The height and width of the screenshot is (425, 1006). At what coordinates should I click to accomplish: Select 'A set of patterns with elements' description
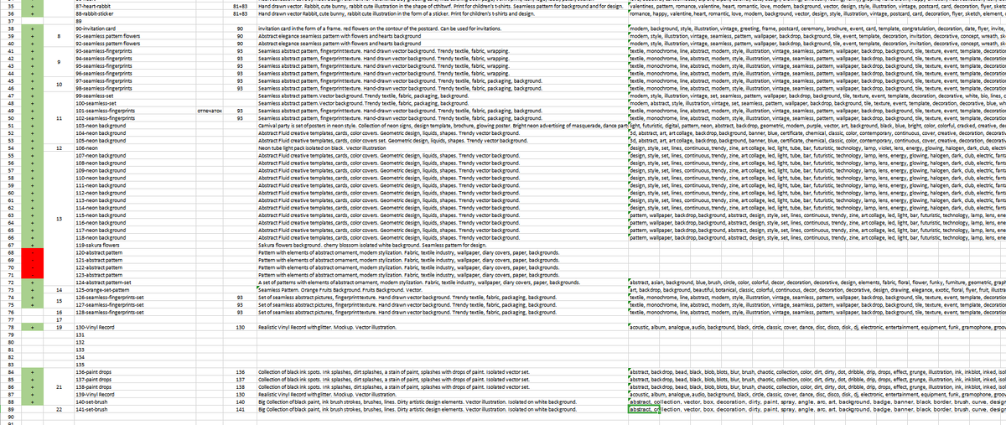[x=441, y=282]
